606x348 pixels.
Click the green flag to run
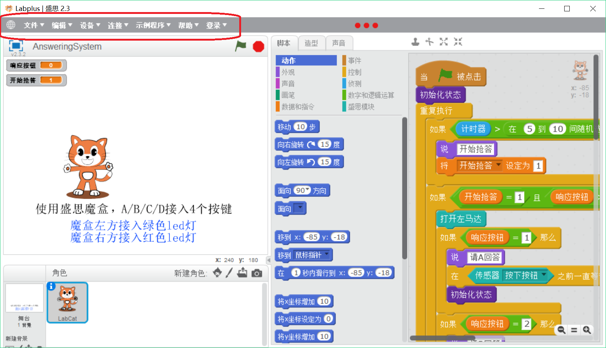click(241, 46)
